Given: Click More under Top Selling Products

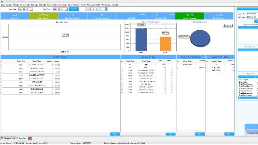Looking at the screenshot, I should tap(115, 134).
